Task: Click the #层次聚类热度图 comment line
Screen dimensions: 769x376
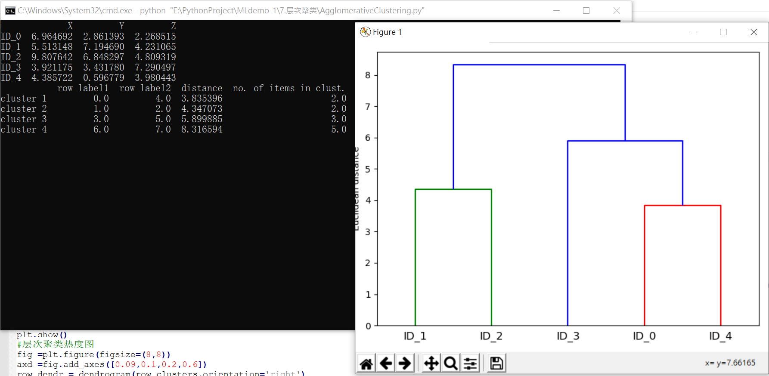Action: click(x=56, y=344)
